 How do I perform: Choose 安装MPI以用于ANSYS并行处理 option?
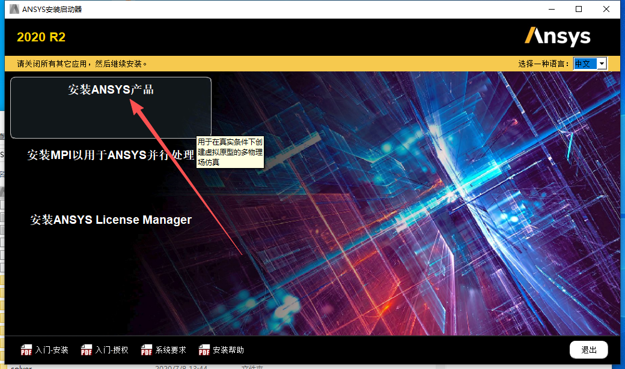[x=111, y=155]
